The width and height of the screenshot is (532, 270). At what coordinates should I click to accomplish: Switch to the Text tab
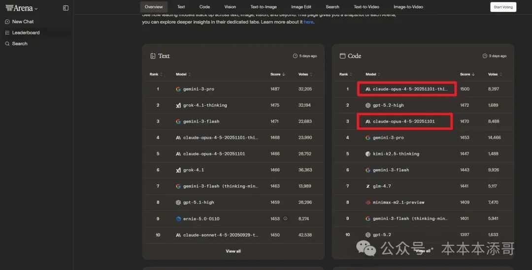(181, 7)
